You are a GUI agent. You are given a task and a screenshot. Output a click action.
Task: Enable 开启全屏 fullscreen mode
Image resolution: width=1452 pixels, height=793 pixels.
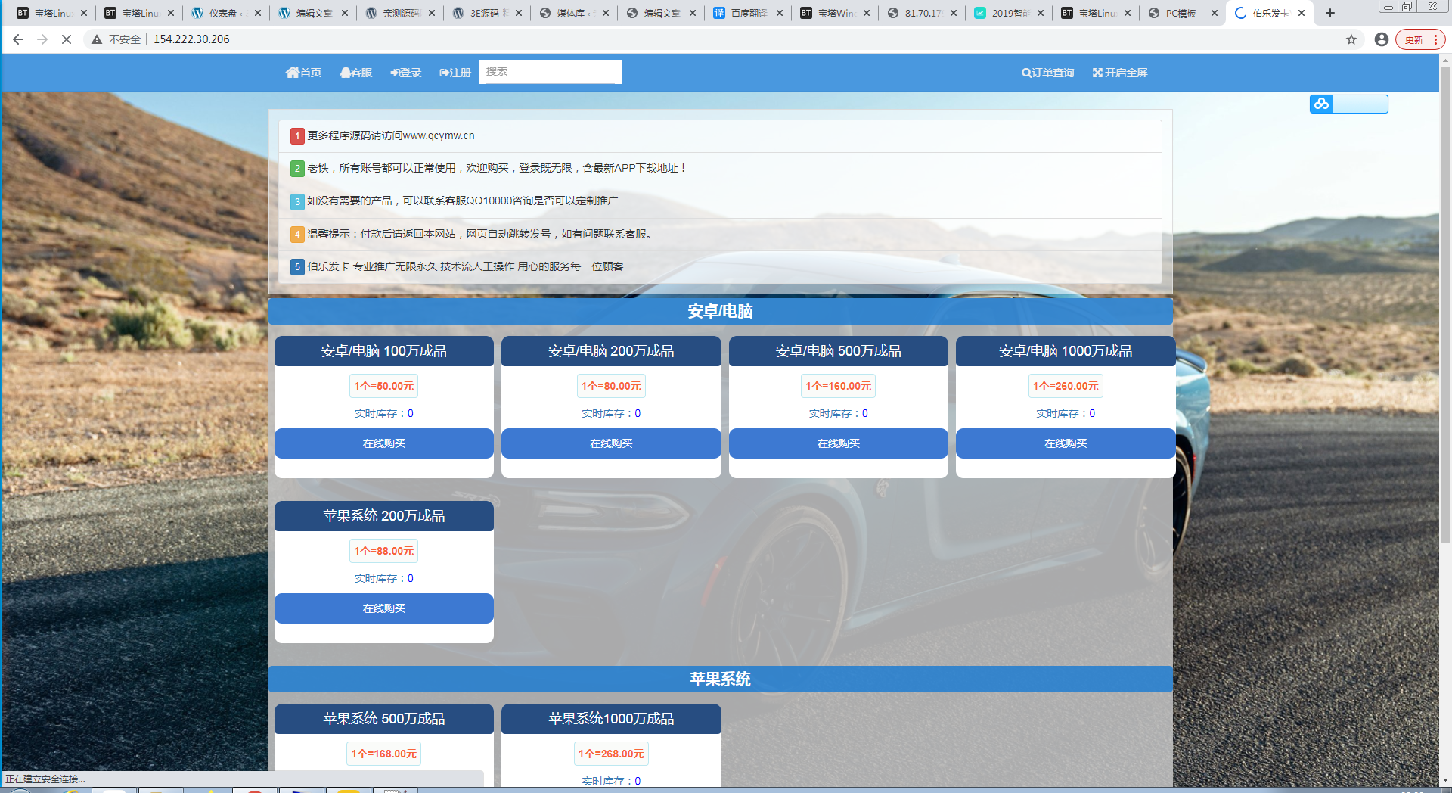pos(1120,73)
